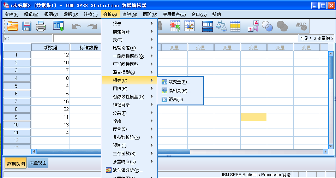336x178 pixels.
Task: Expand the 分类(F) submenu
Action: click(130, 113)
